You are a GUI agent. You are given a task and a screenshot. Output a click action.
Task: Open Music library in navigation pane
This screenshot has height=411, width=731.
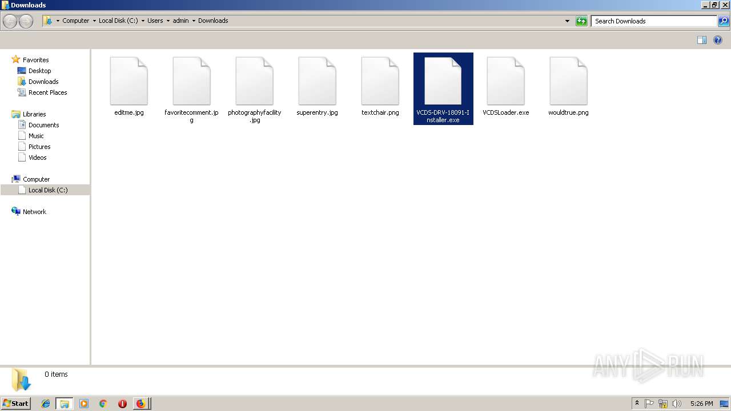tap(36, 136)
